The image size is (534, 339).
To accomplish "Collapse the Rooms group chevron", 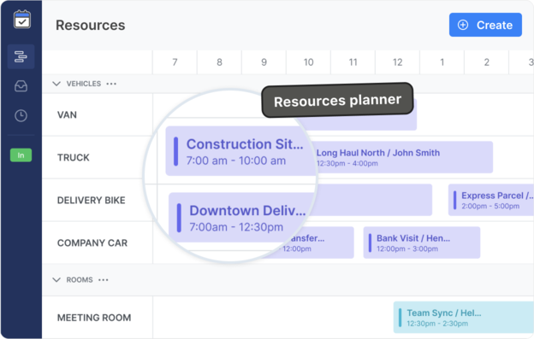I will coord(56,280).
